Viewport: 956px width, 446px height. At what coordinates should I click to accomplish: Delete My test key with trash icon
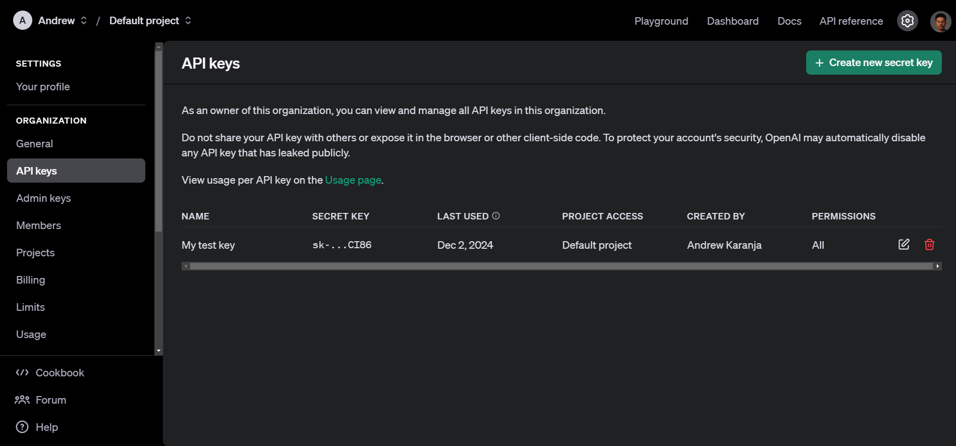pyautogui.click(x=929, y=245)
